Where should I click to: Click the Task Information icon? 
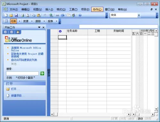[x=69, y=15]
